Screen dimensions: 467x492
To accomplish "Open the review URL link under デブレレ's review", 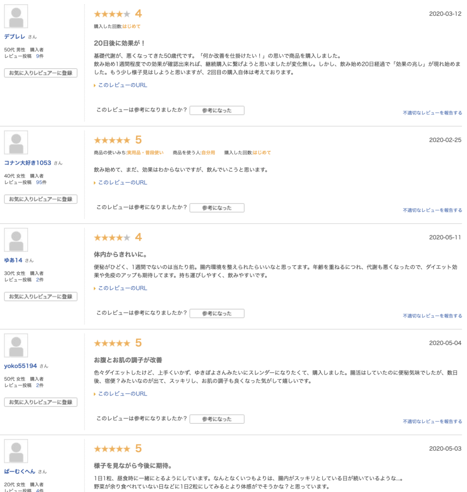I will point(123,85).
